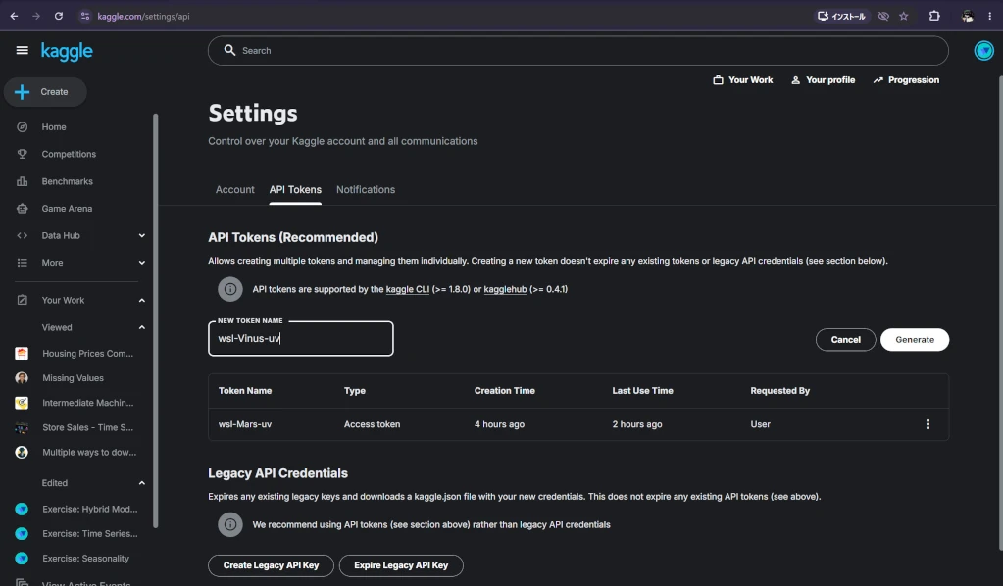The width and height of the screenshot is (1003, 586).
Task: Open Store Sales - Time S... item
Action: click(87, 427)
